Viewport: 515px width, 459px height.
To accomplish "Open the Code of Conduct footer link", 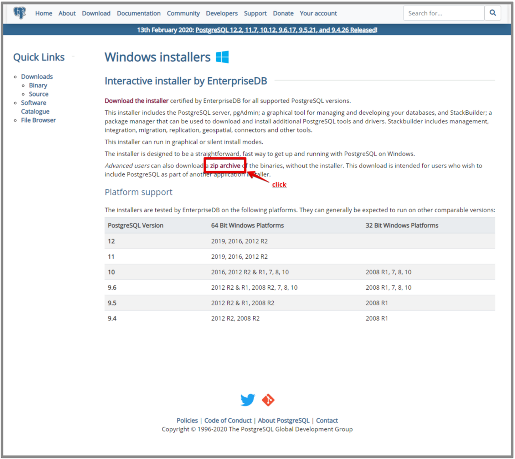I will pos(228,420).
